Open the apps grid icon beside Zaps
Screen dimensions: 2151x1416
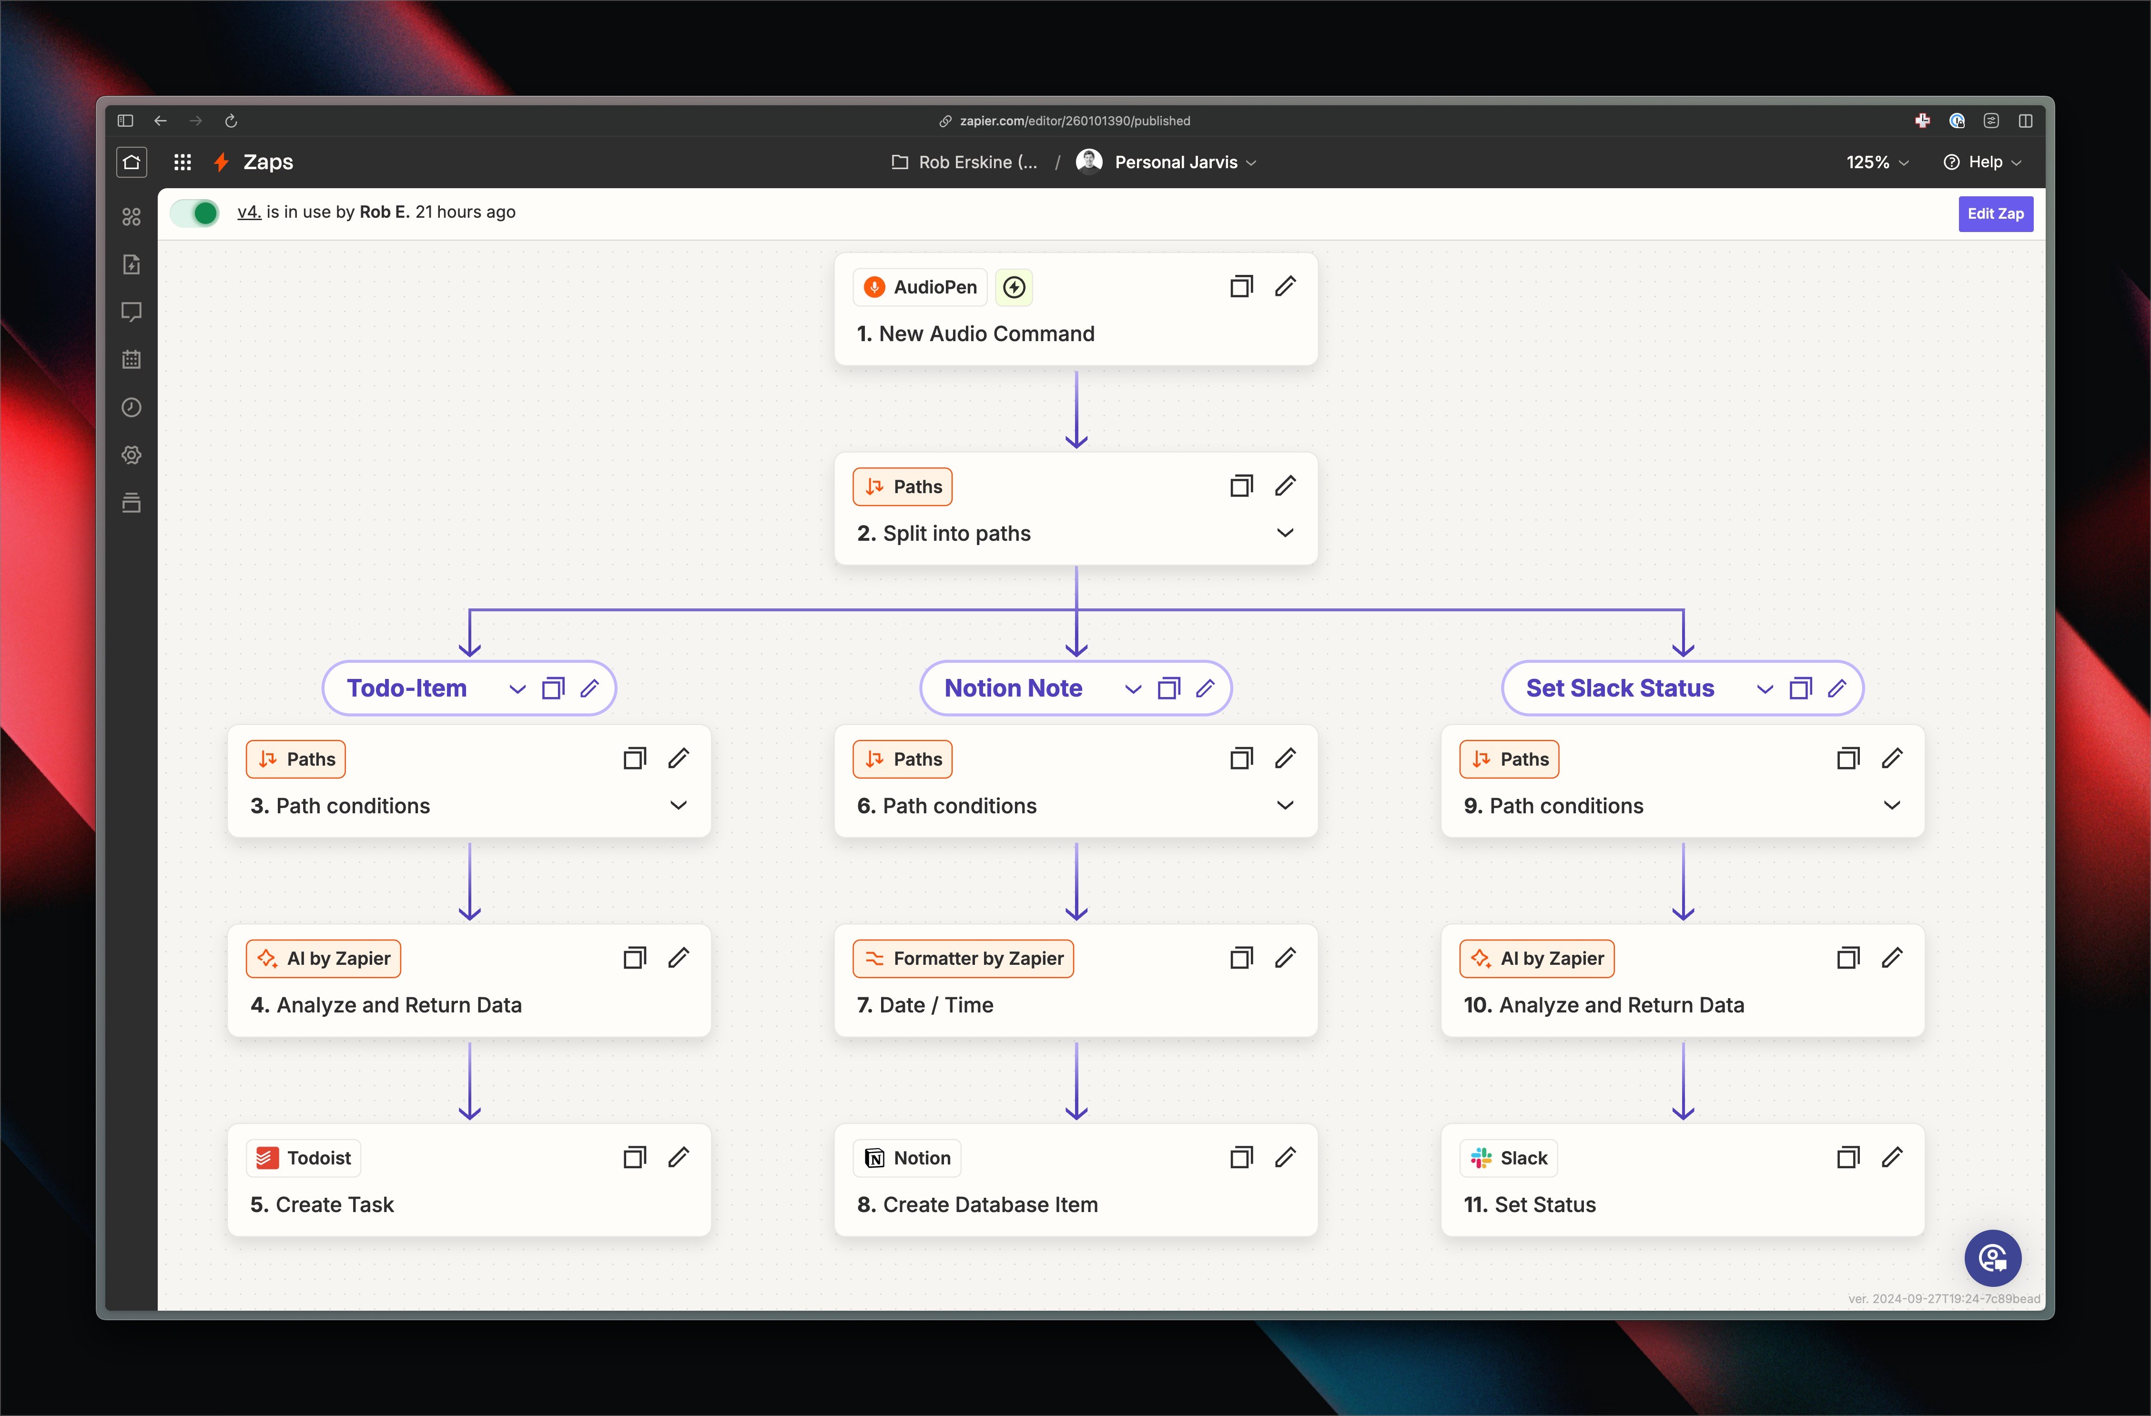pyautogui.click(x=183, y=162)
